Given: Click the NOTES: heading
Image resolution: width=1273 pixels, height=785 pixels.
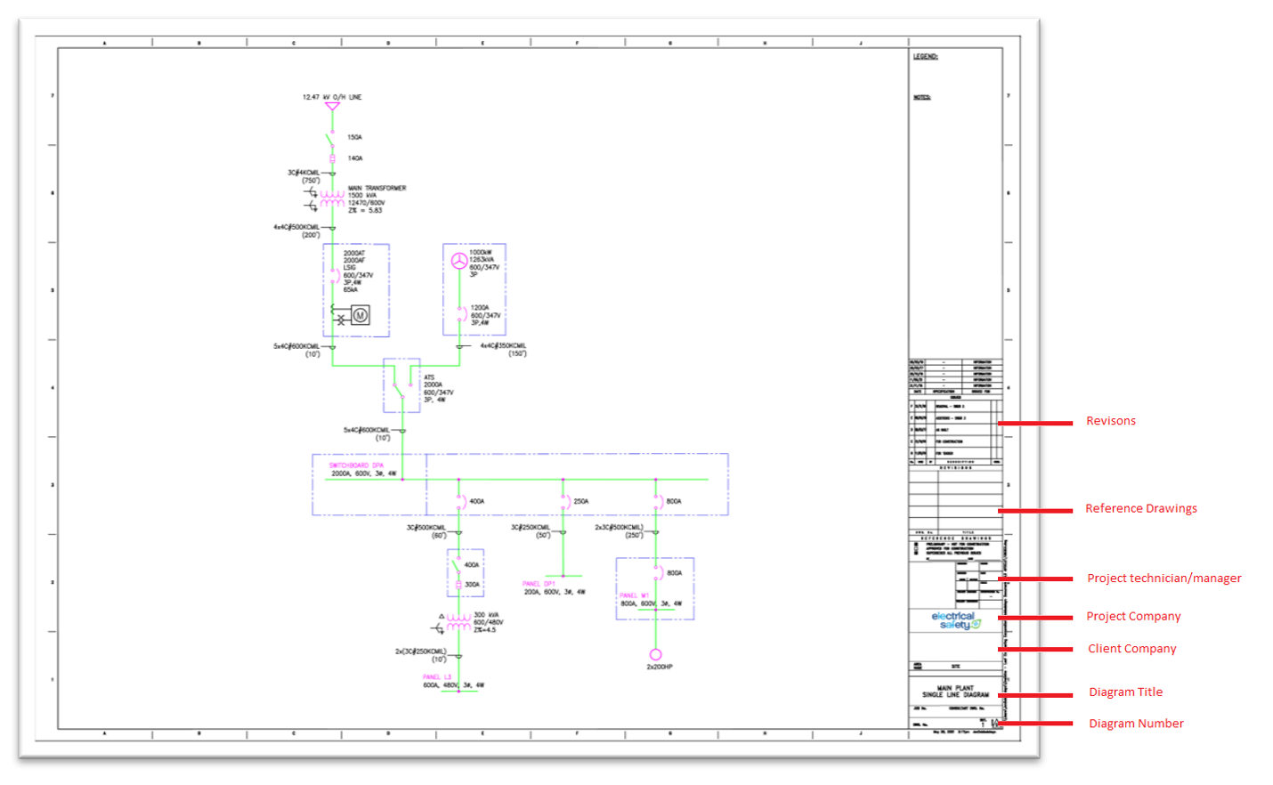Looking at the screenshot, I should (921, 98).
